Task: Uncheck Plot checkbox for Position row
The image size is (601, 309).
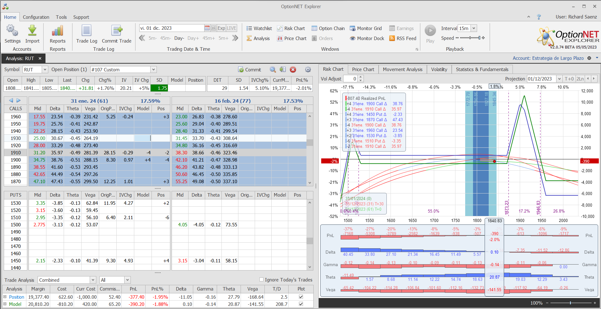Action: [x=301, y=297]
